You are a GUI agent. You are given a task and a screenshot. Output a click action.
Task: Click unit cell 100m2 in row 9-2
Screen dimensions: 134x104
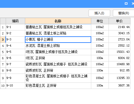click(x=100, y=33)
